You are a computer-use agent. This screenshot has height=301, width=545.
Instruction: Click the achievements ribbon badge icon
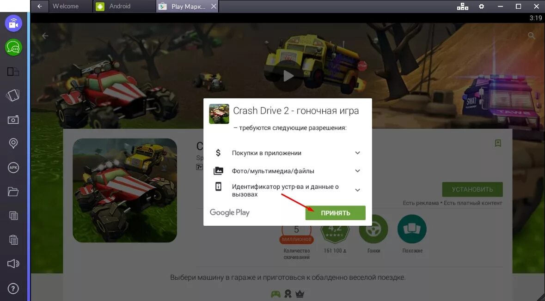point(288,294)
